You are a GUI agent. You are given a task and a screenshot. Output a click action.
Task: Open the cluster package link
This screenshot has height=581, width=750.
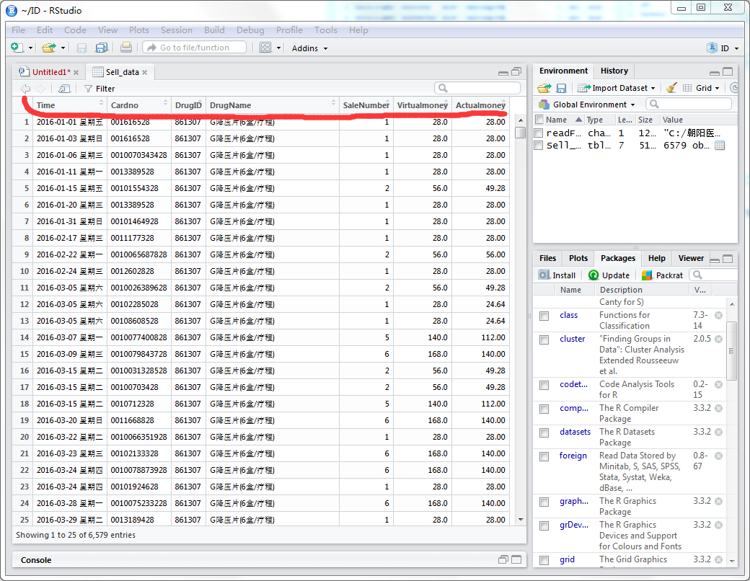click(x=572, y=339)
